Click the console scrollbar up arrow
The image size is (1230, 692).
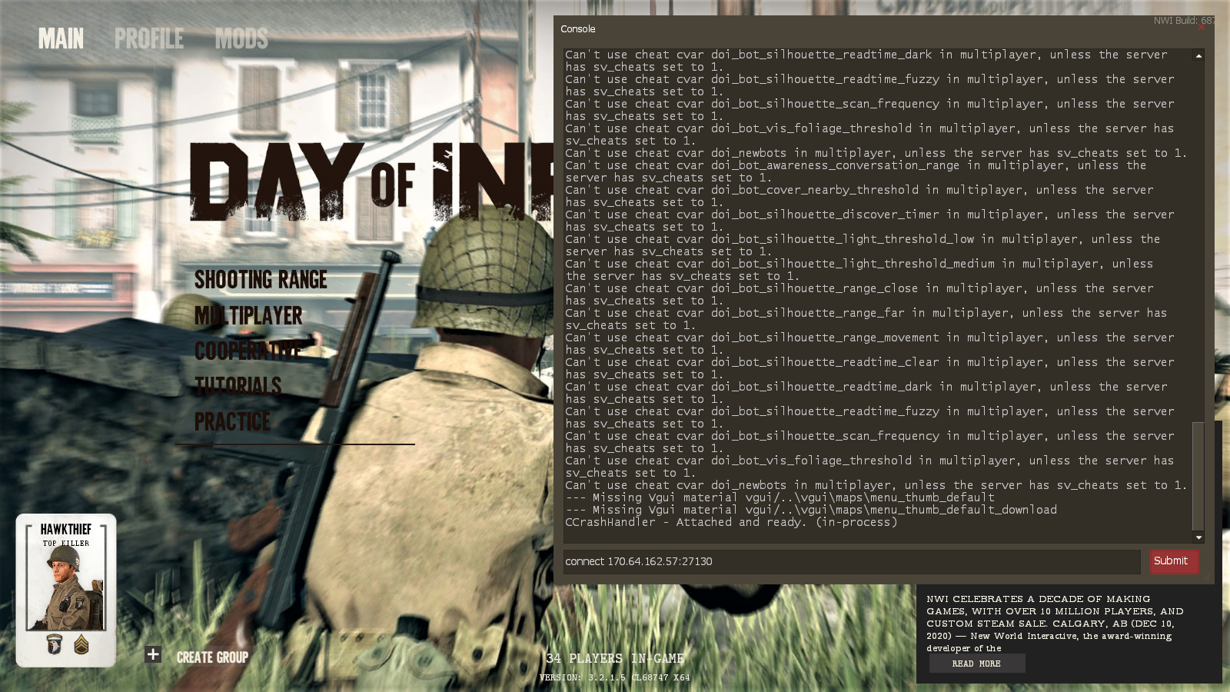point(1198,56)
